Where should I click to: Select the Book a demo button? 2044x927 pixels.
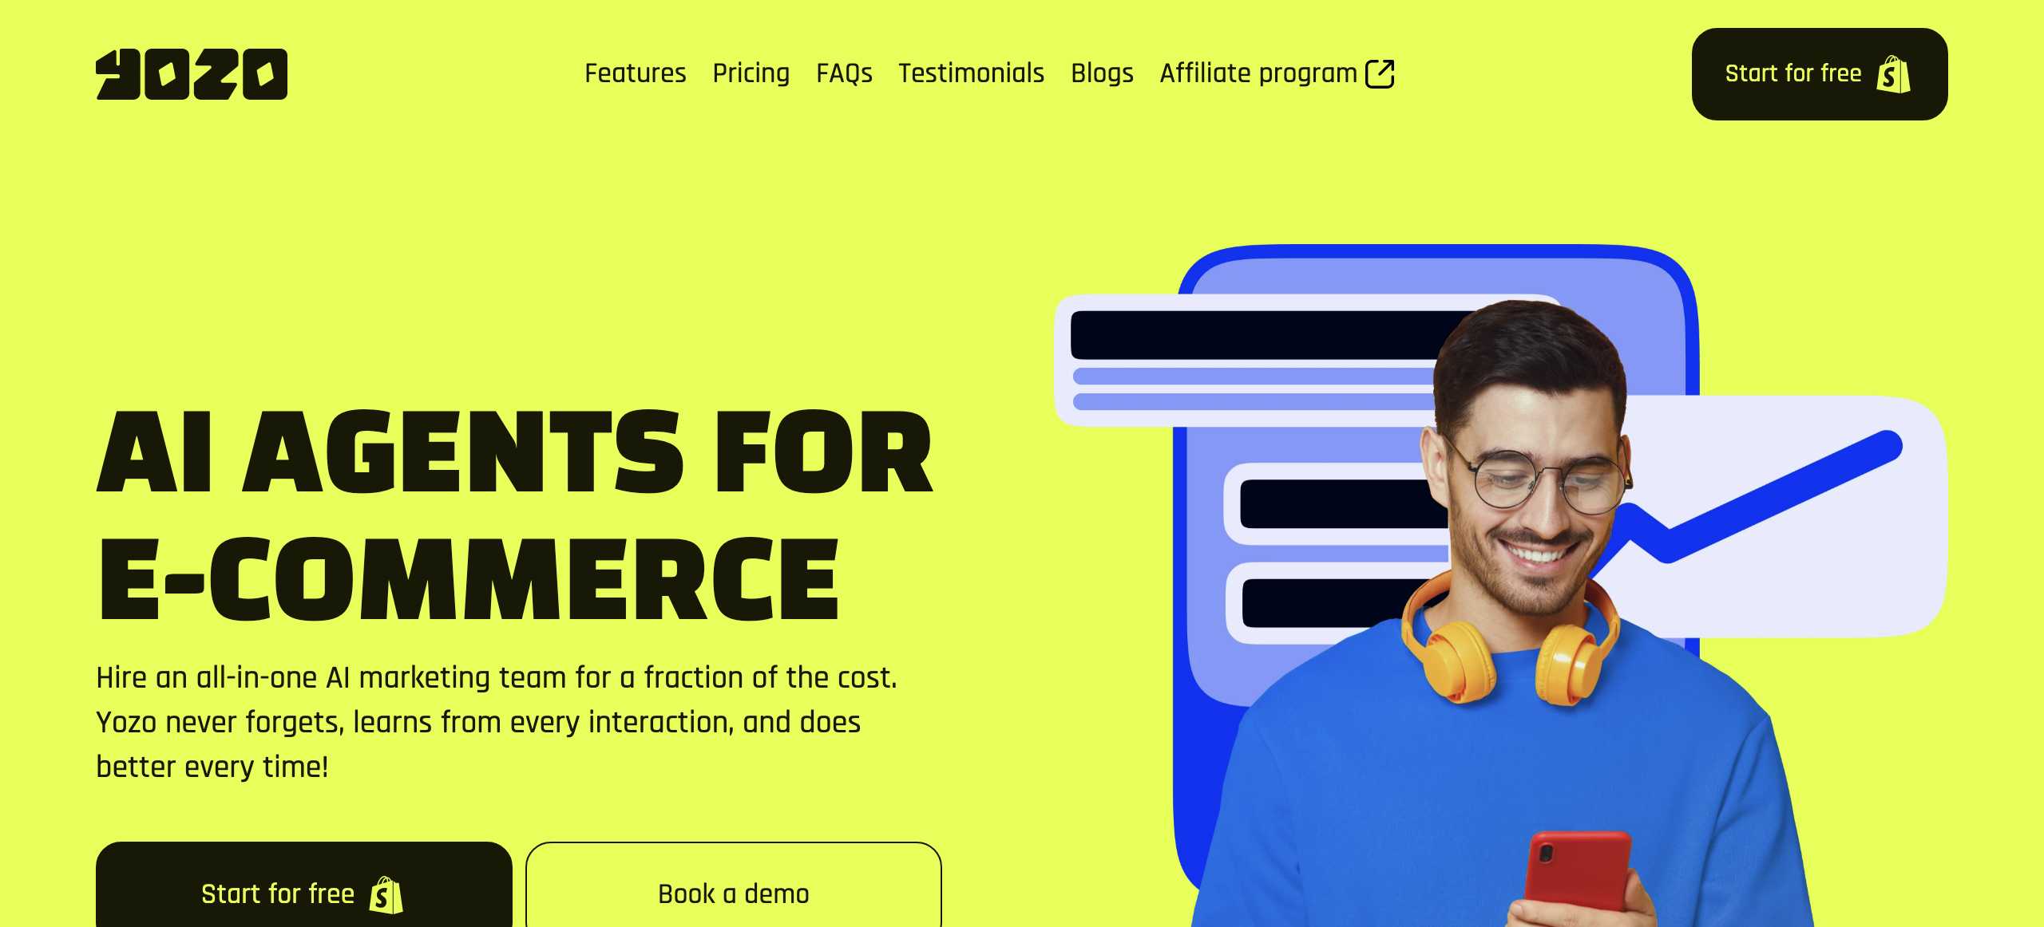[733, 886]
